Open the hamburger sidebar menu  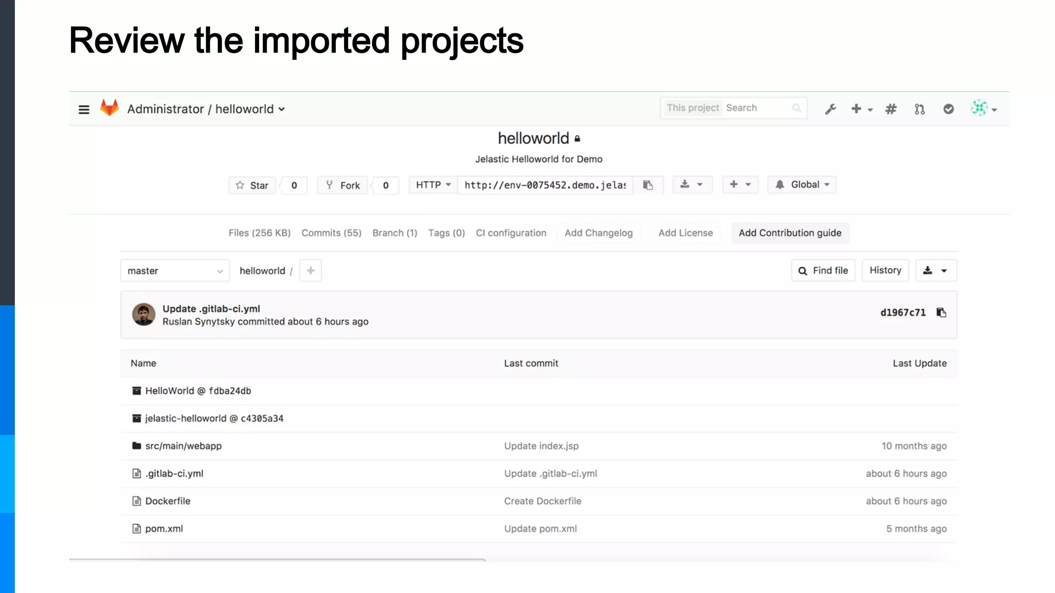tap(84, 109)
